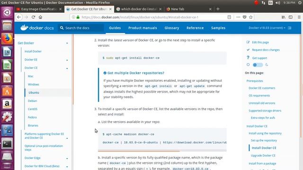Click the code block horizontal scrollbar
Viewport: 303px width, 170px height.
[x=139, y=151]
